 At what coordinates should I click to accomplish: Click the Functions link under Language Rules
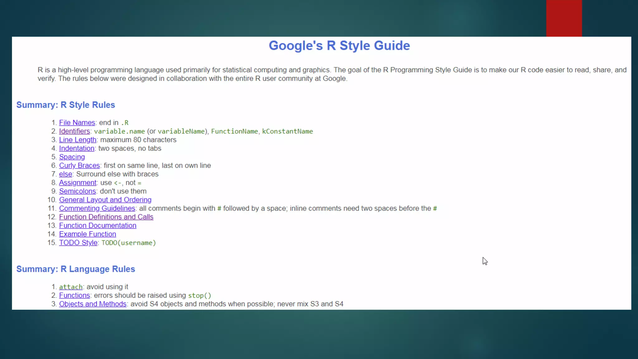[x=74, y=295]
